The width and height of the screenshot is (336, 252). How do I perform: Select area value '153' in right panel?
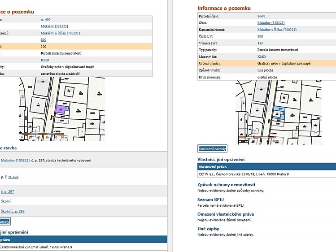coord(260,43)
